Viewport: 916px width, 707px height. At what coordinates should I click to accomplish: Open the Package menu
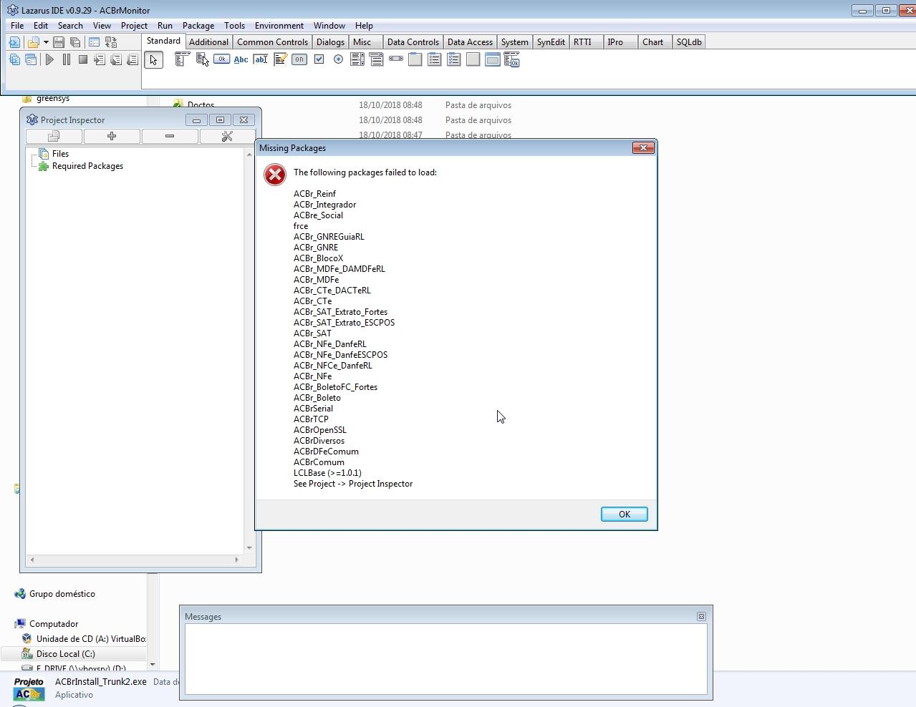click(198, 25)
